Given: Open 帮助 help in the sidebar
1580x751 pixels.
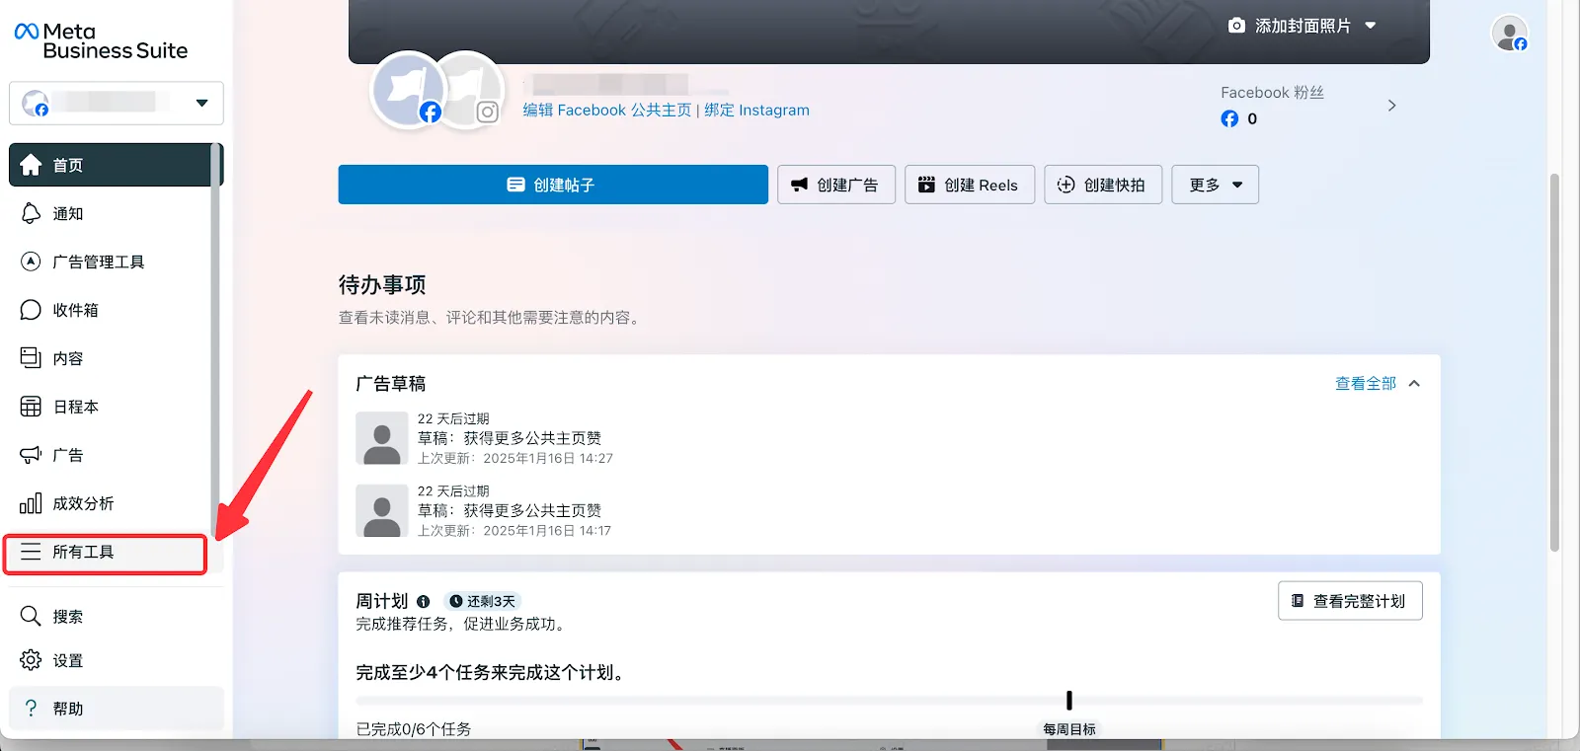Looking at the screenshot, I should pos(116,709).
